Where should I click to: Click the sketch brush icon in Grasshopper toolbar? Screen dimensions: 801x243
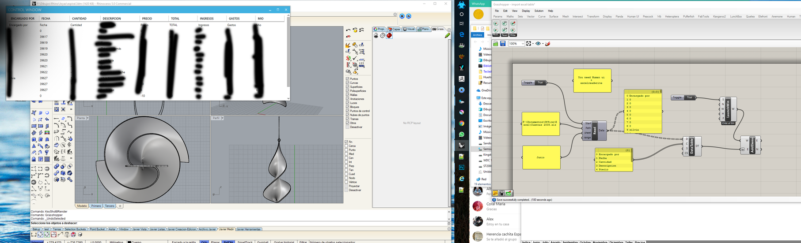tap(548, 44)
